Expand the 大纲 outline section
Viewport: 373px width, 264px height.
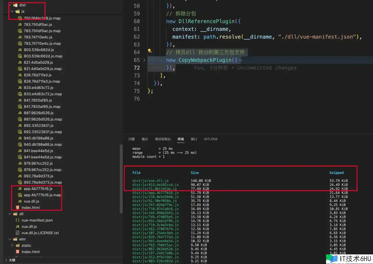pos(12,260)
